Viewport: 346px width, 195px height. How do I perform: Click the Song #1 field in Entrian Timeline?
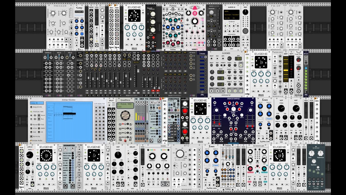37,103
